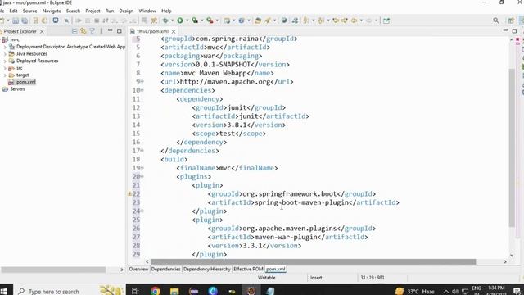Viewport: 524px width, 295px height.
Task: Click the Save toolbar icon
Action: pos(16,20)
